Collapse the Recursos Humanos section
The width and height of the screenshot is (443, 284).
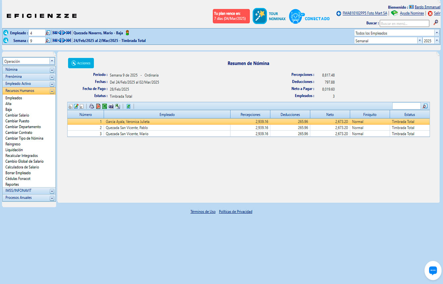pyautogui.click(x=52, y=91)
